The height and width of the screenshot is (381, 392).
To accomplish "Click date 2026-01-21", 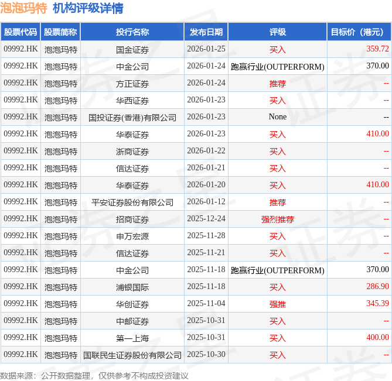I will 206,167.
